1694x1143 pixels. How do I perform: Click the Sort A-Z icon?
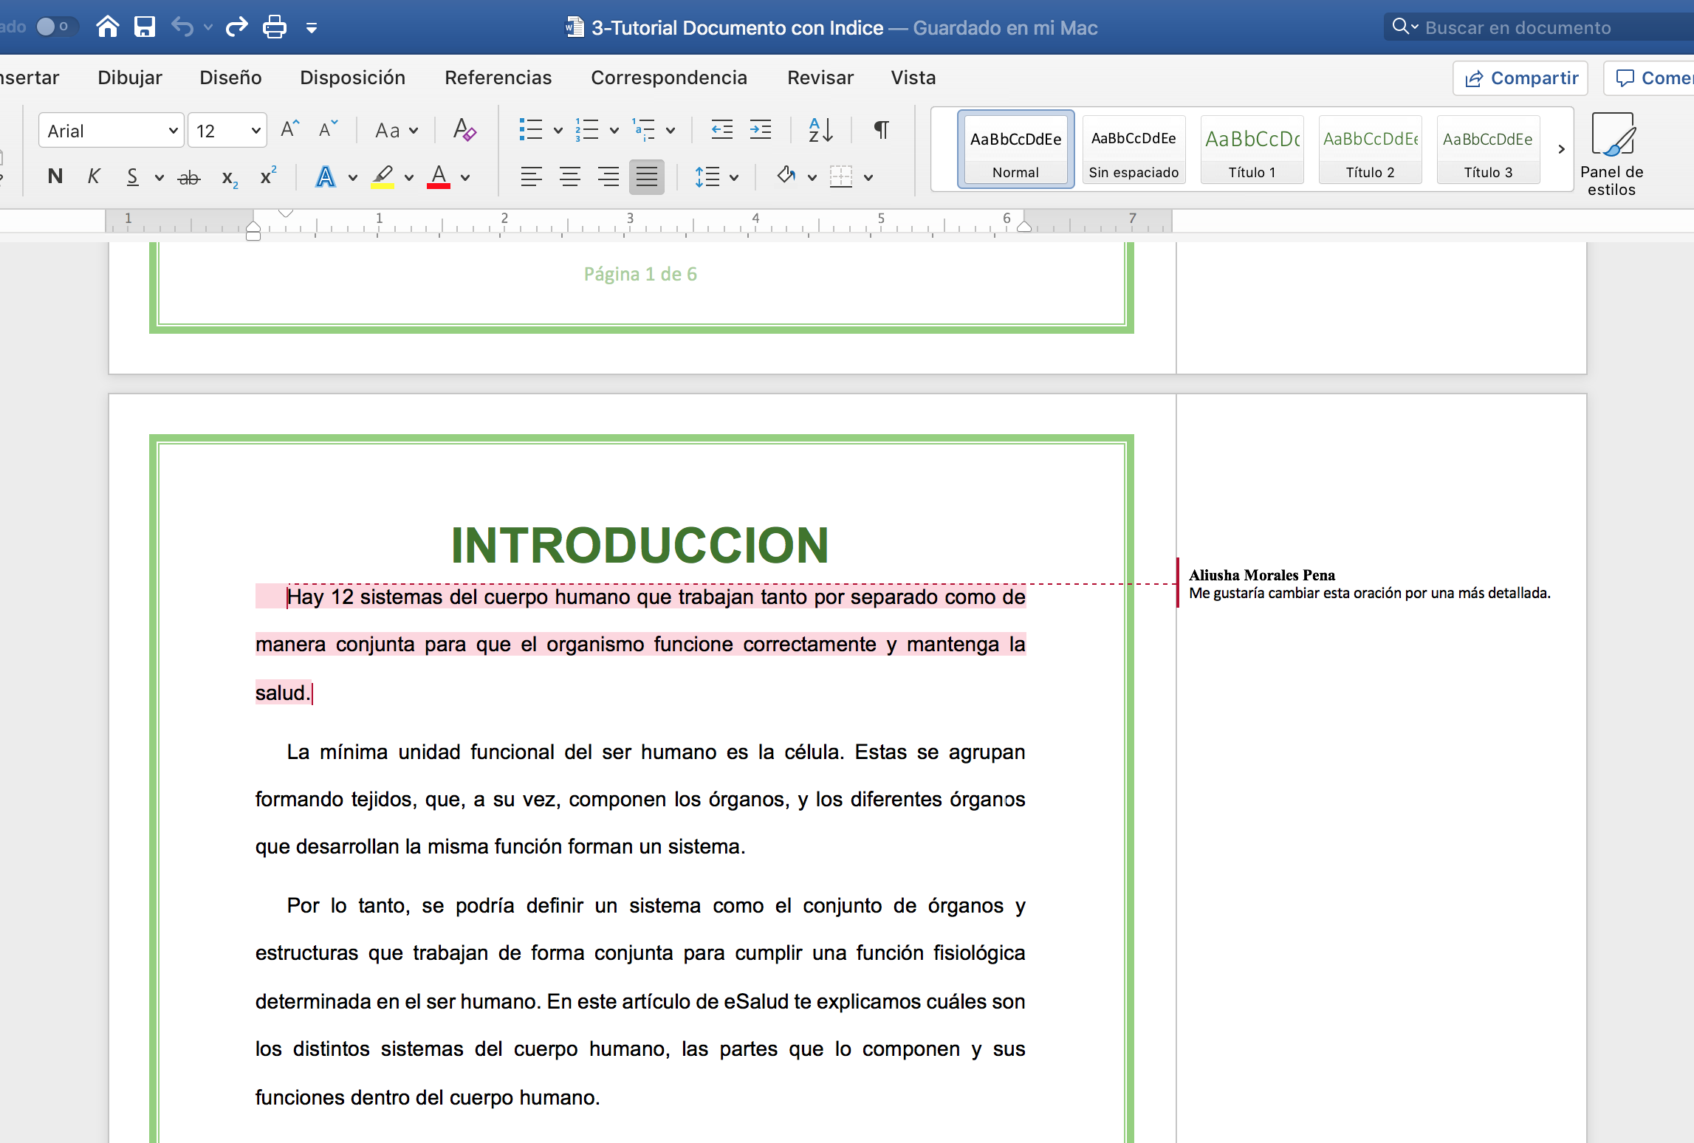(820, 130)
